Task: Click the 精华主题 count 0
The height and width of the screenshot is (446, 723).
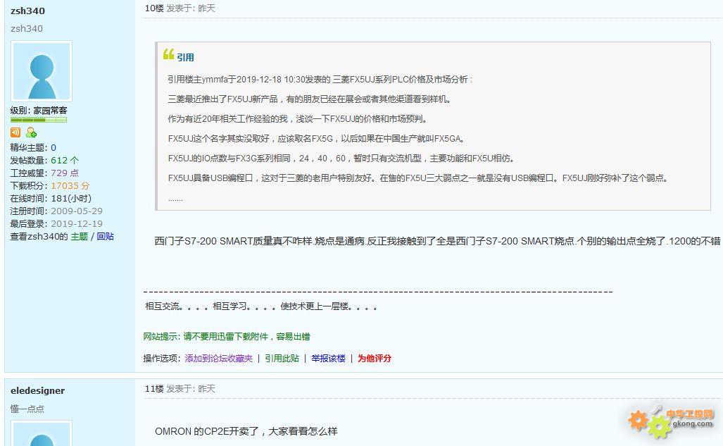Action: point(54,148)
